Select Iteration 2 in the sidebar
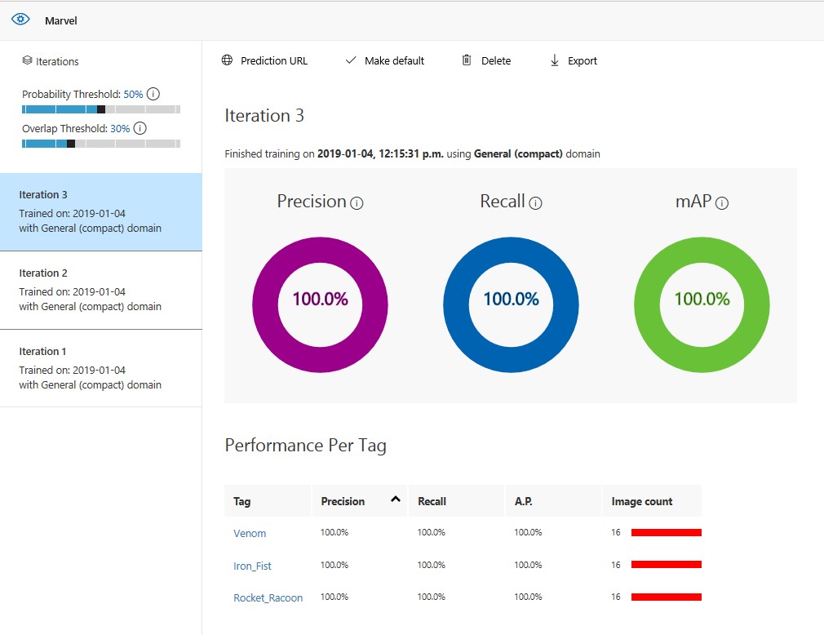Viewport: 824px width, 635px height. (100, 290)
